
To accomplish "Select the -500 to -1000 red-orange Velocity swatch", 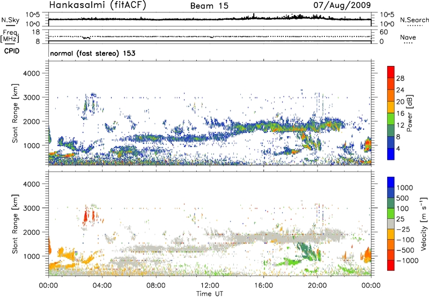I will pos(391,255).
